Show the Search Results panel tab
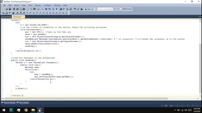 coord(9,103)
